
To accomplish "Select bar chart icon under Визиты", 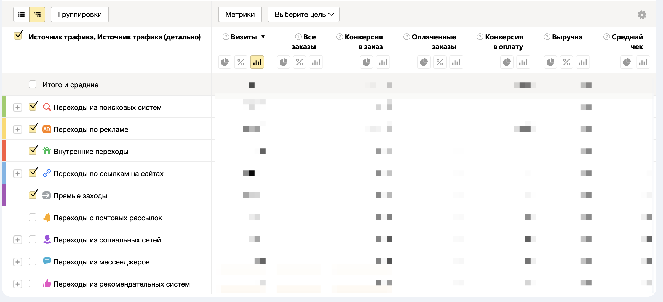I will [x=257, y=62].
